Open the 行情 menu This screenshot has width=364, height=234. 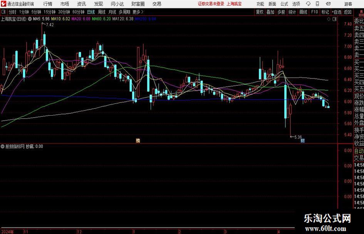coord(48,4)
